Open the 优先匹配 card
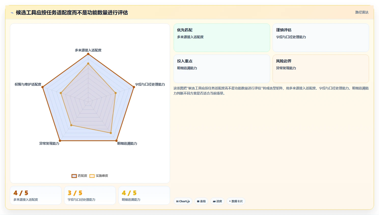This screenshot has width=379, height=215. (222, 38)
